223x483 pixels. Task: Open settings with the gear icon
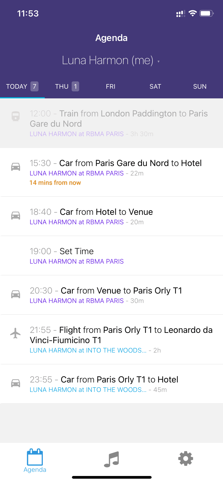186,458
